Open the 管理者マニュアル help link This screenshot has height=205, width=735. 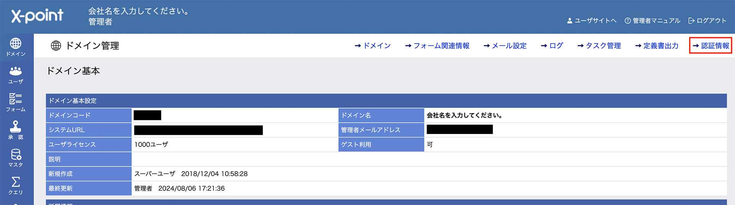pyautogui.click(x=652, y=21)
